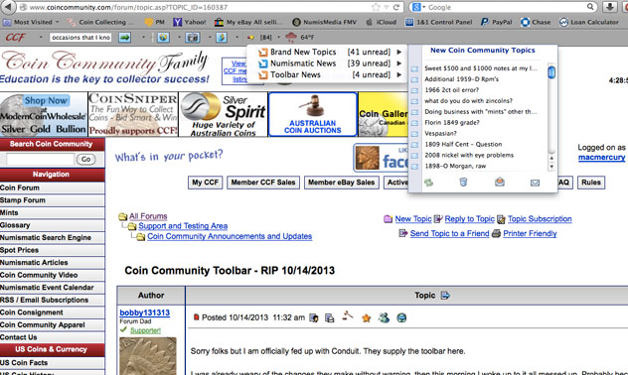Select Toolbar News menu entry
628x375 pixels.
tap(328, 74)
